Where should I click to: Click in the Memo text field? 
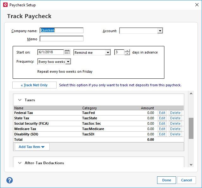click(62, 39)
